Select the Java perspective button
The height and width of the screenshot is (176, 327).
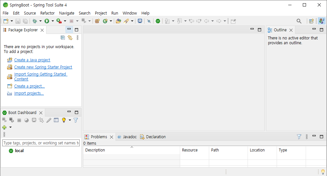point(322,21)
